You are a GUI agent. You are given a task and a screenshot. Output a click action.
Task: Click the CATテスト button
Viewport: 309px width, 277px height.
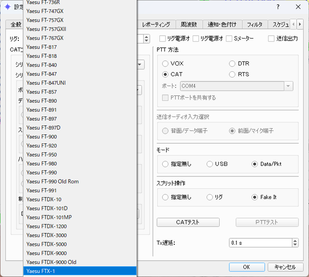tap(188, 223)
